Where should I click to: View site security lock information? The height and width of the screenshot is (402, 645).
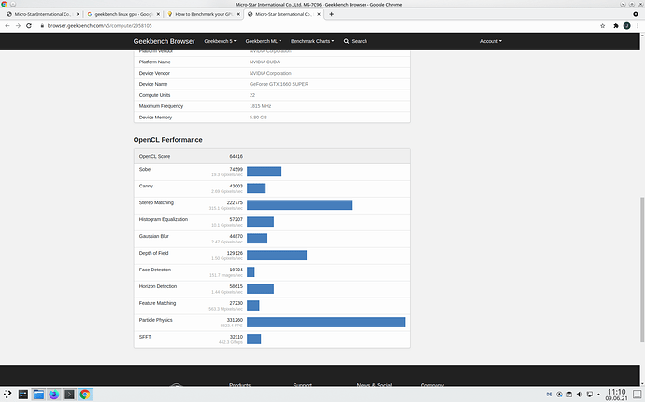pyautogui.click(x=42, y=25)
